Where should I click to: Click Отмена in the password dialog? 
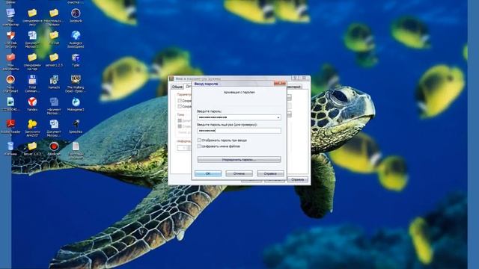pyautogui.click(x=239, y=173)
